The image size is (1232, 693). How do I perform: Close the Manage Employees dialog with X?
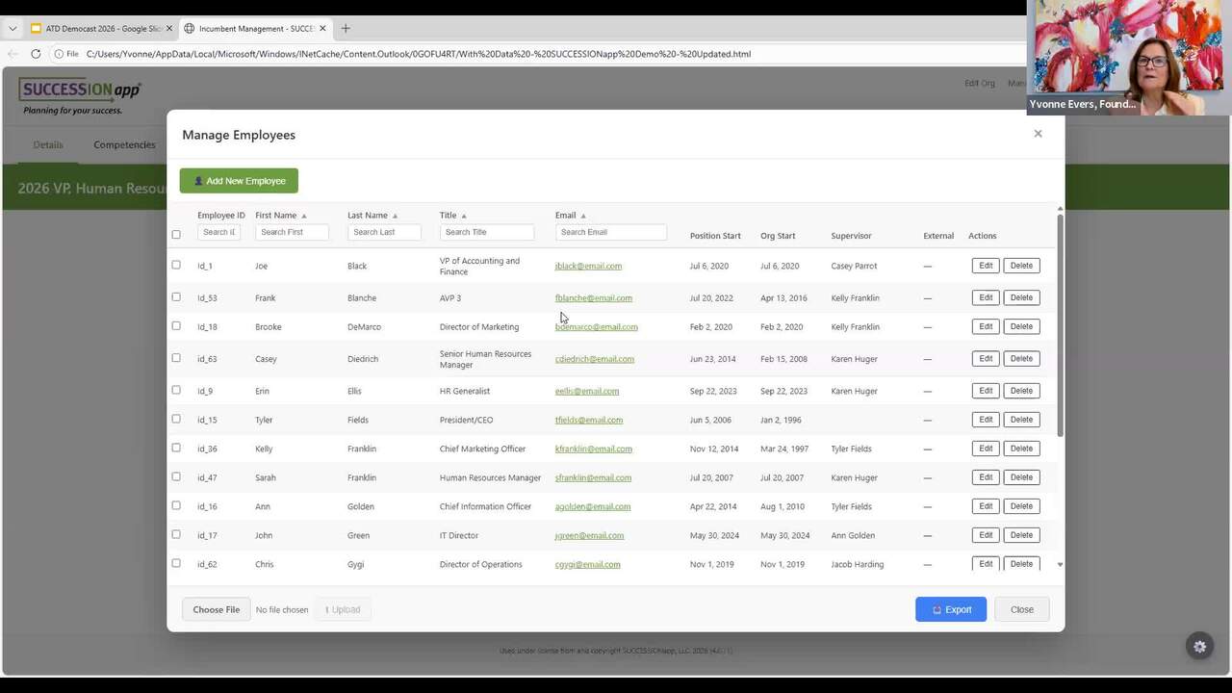[x=1038, y=134]
